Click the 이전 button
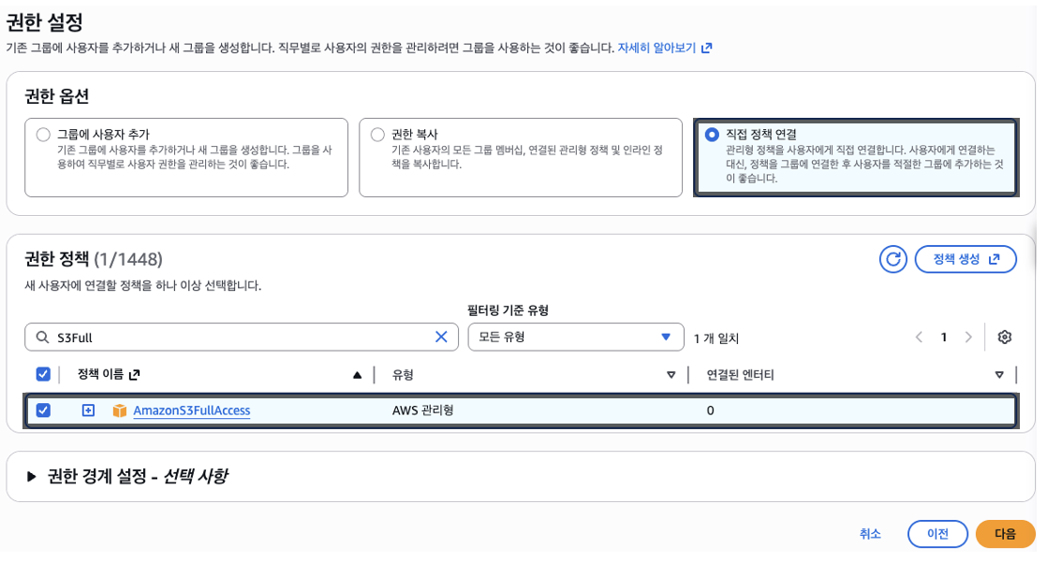This screenshot has height=576, width=1047. pyautogui.click(x=937, y=534)
